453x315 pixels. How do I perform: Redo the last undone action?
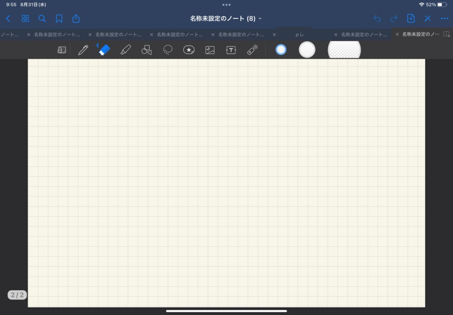(394, 19)
